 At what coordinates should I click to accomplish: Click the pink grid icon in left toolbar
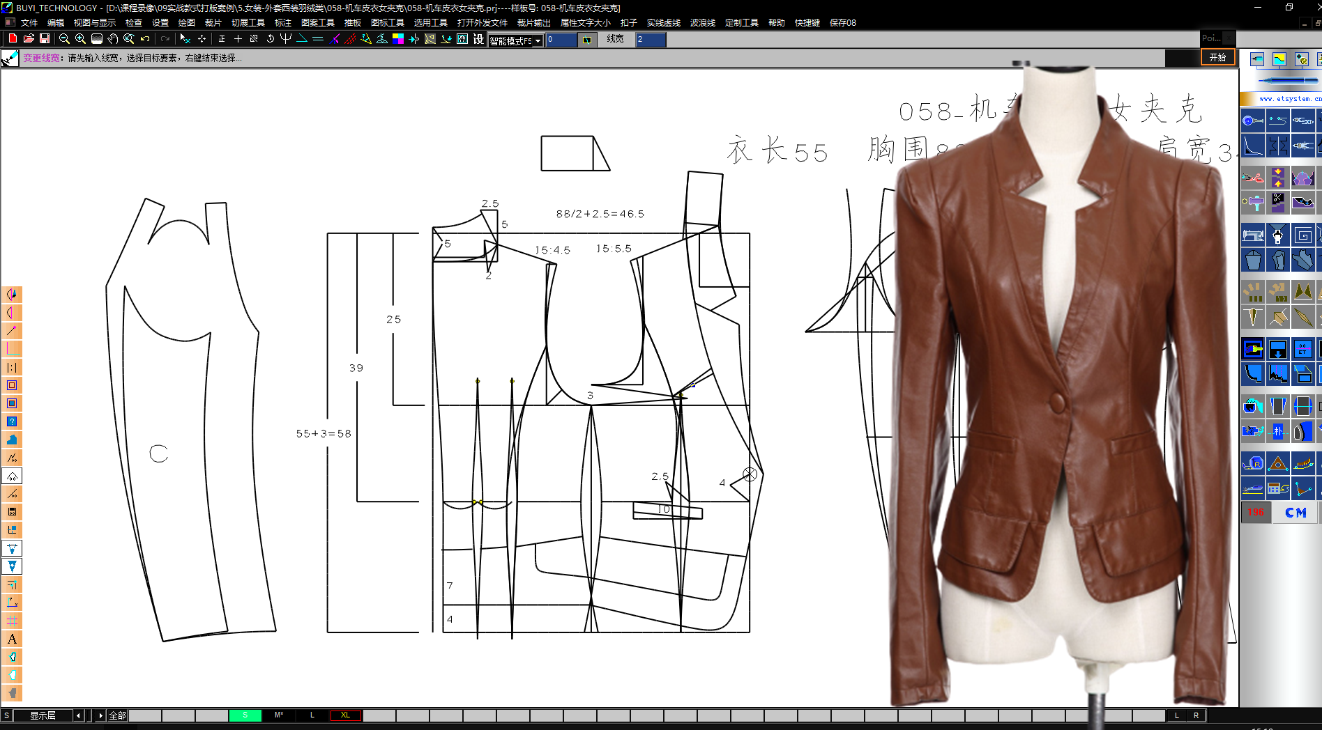click(12, 621)
